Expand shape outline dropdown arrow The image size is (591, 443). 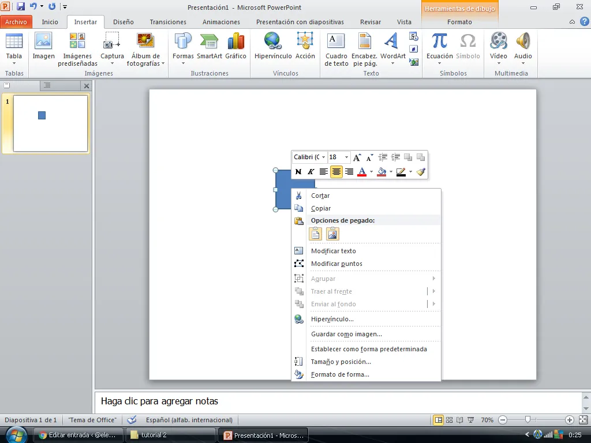(410, 172)
